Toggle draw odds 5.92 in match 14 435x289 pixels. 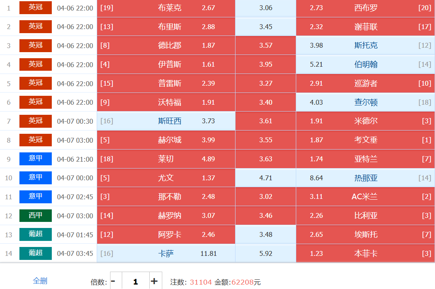point(265,253)
